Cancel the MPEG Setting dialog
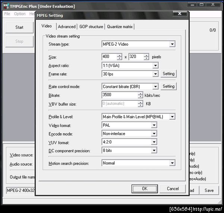 (173, 189)
